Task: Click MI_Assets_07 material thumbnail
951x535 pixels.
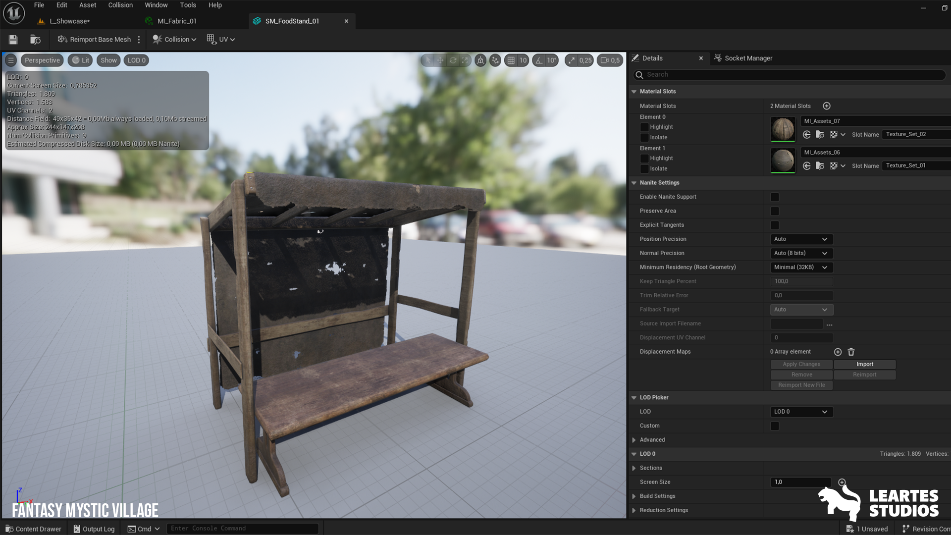Action: [783, 129]
